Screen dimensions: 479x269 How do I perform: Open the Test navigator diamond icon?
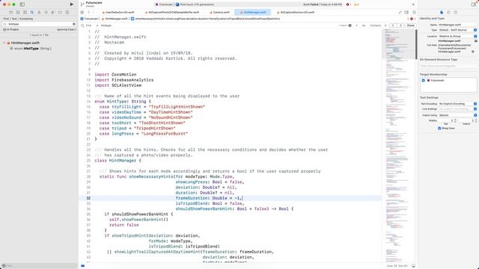pyautogui.click(x=46, y=13)
